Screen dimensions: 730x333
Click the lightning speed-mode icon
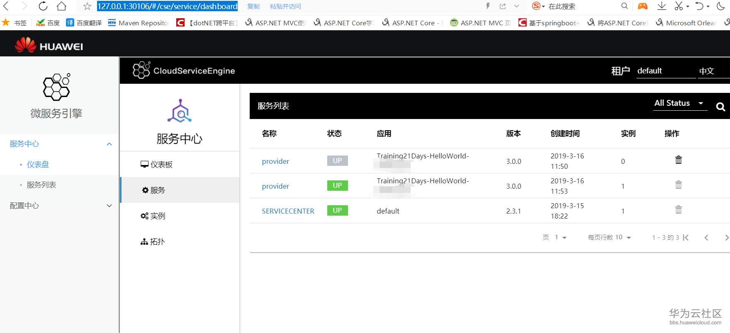coord(488,6)
